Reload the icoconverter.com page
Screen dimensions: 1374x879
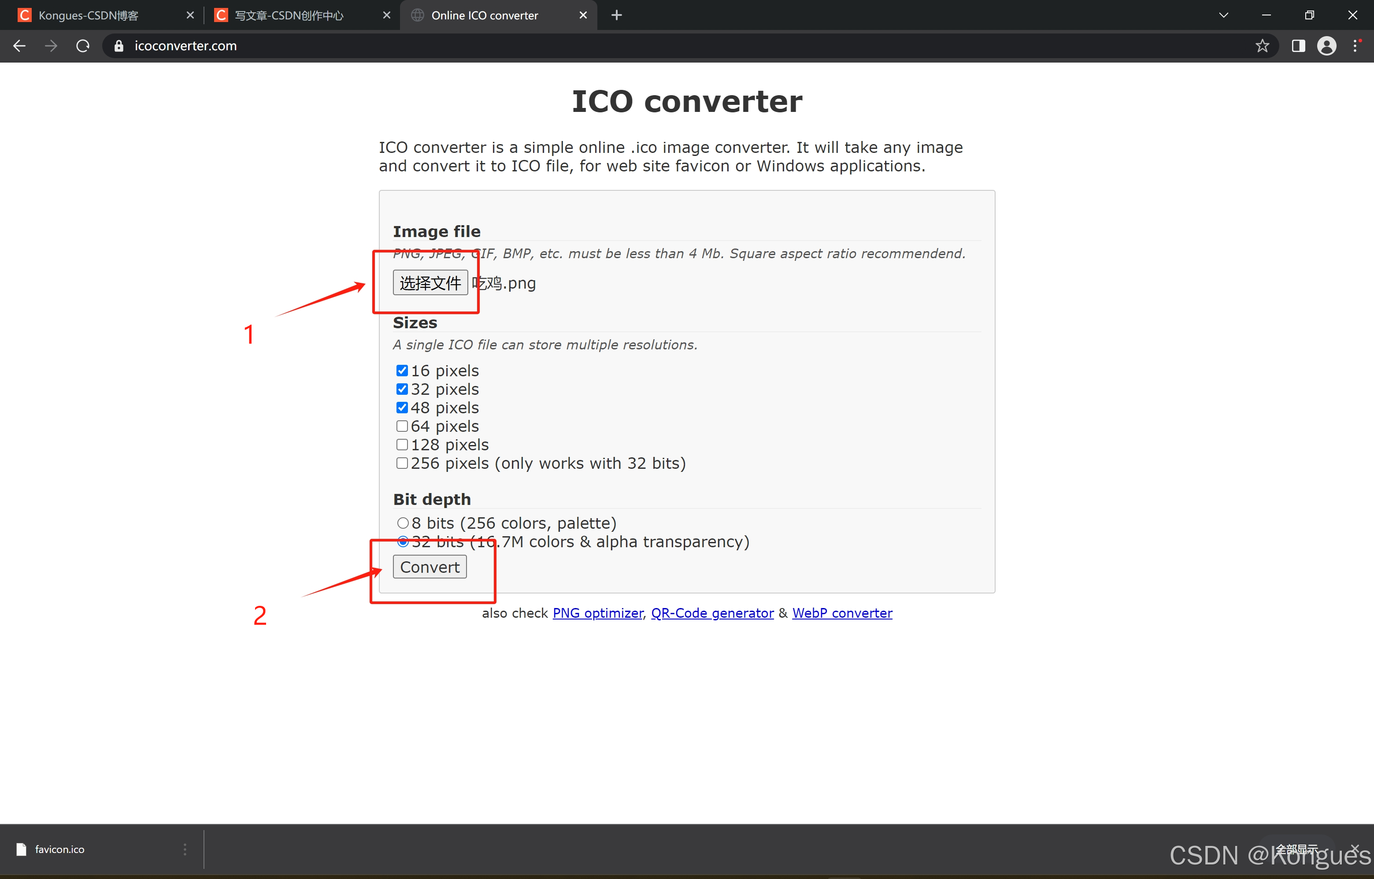click(82, 46)
